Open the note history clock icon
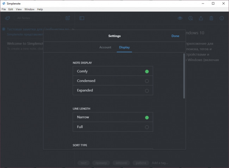Viewport: 229px width, 168px height. (191, 18)
